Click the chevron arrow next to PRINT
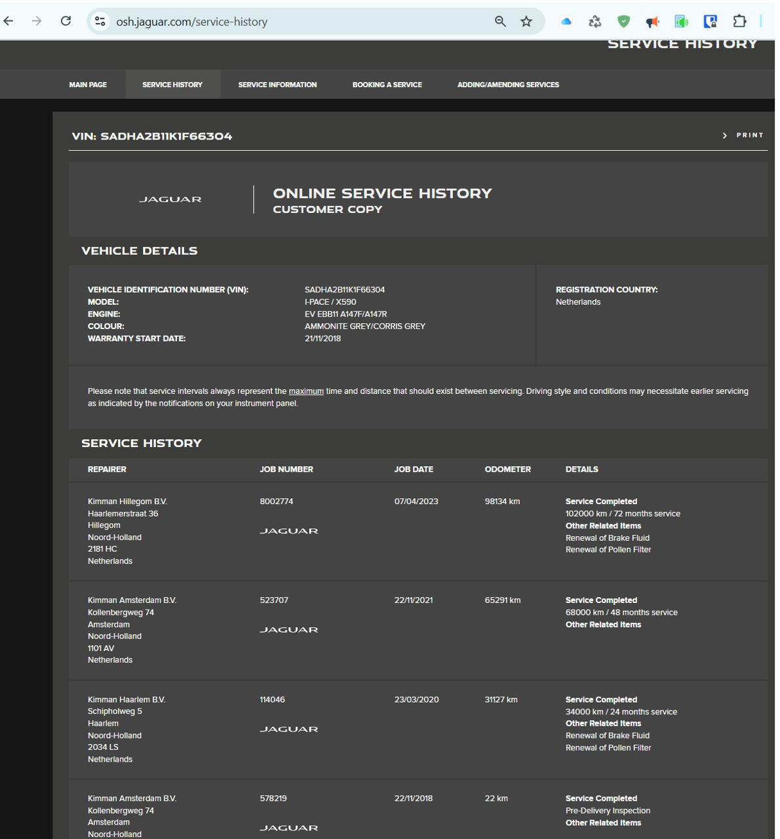780x839 pixels. click(x=725, y=136)
